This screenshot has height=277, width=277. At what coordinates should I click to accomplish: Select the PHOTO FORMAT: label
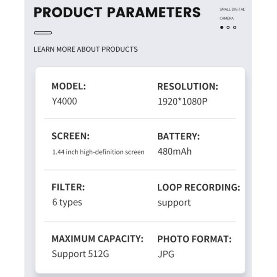[194, 239]
